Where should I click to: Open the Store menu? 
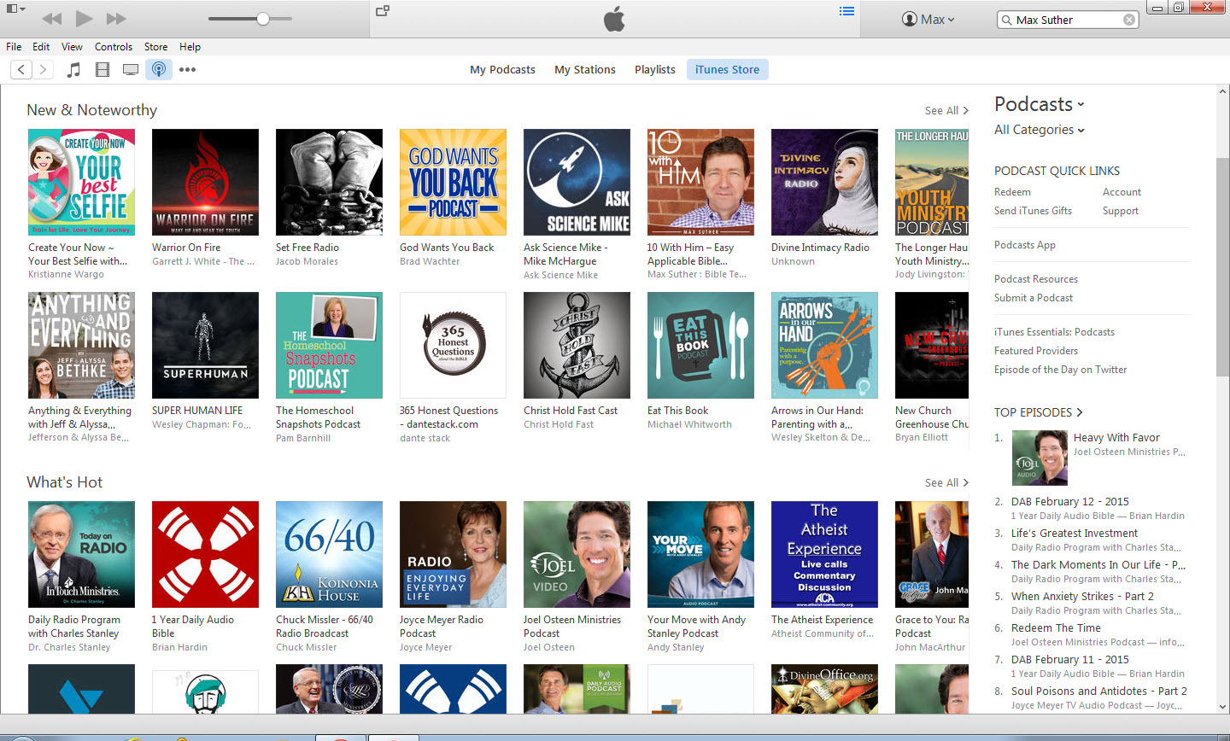(x=155, y=47)
